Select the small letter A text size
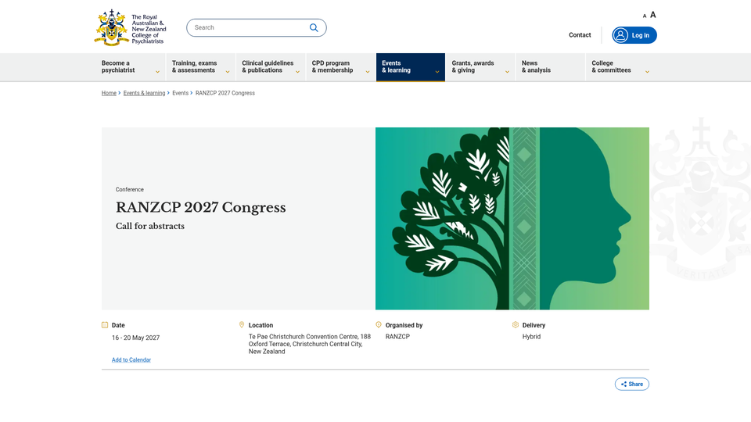Screen dimensions: 751x422 (644, 16)
